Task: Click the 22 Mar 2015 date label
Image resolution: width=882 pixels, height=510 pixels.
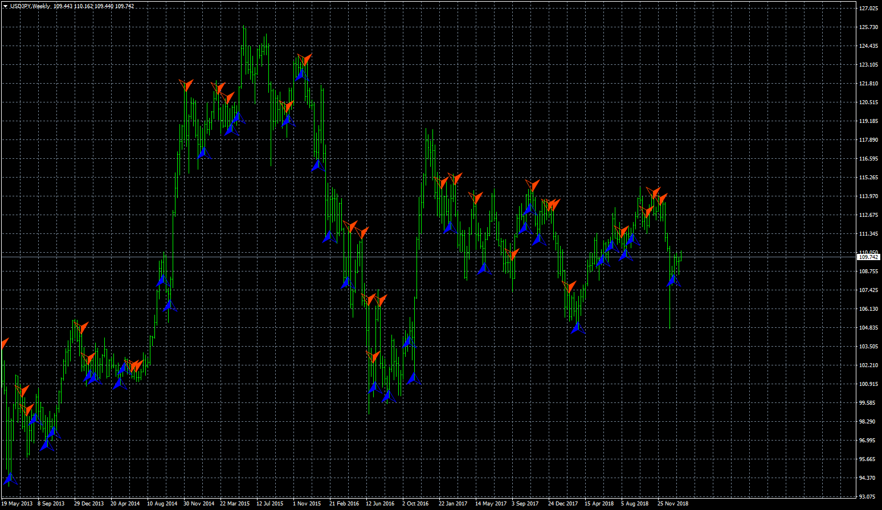Action: coord(235,504)
